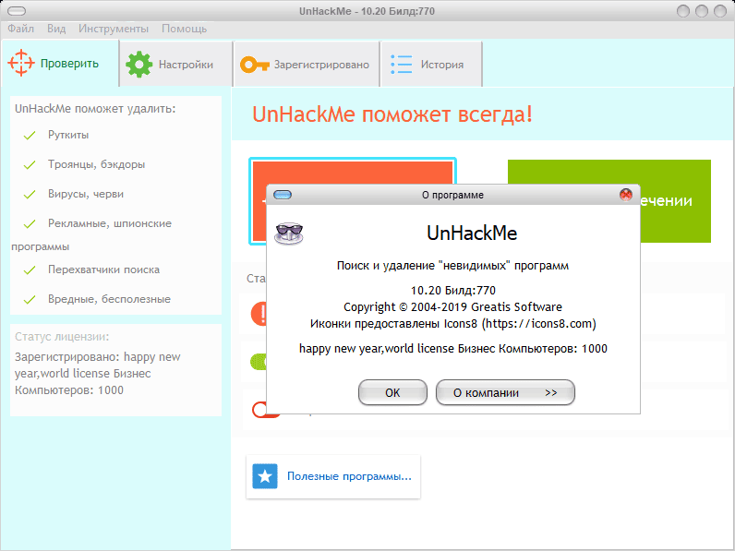Click the checkmark next to Рекламные, шпионские
This screenshot has height=551, width=735.
pyautogui.click(x=30, y=224)
